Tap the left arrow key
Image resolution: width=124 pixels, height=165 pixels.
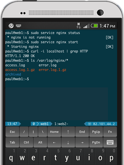(54, 142)
